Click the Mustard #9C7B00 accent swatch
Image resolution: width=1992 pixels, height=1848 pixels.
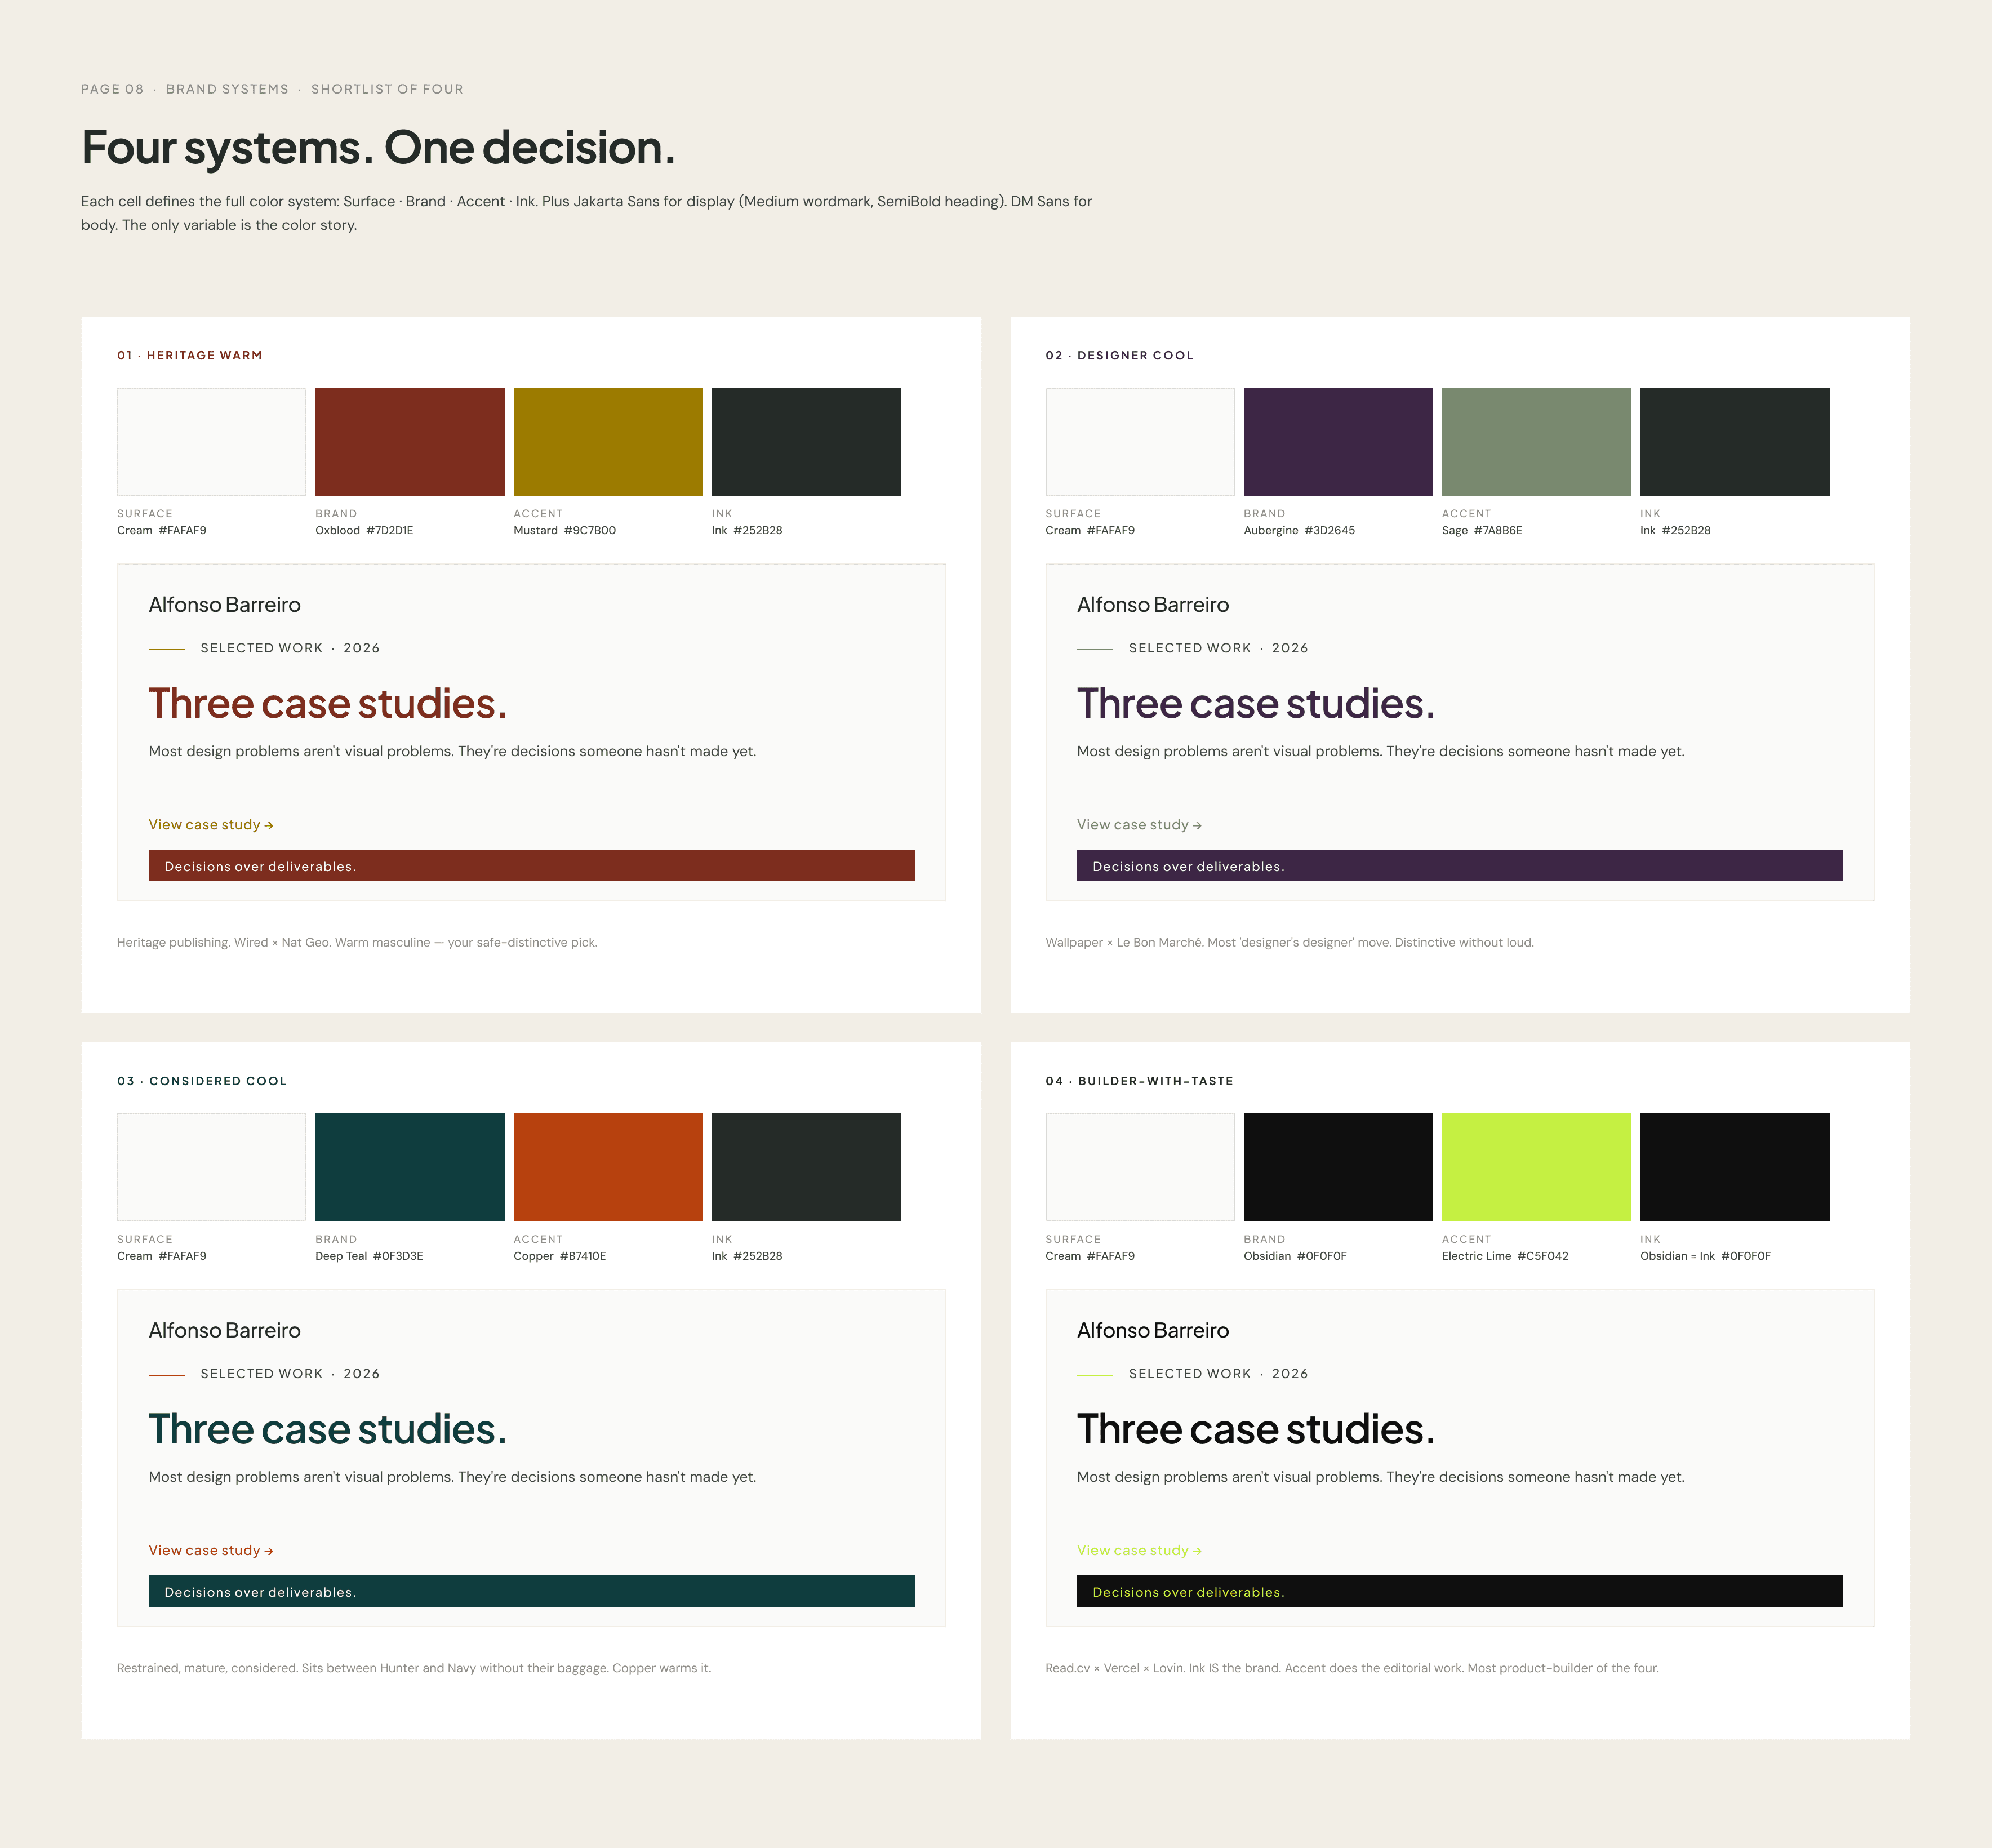click(608, 441)
